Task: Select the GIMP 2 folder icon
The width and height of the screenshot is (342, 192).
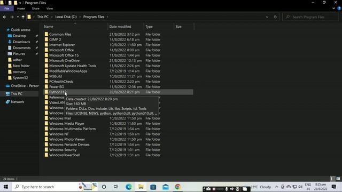Action: [46, 39]
